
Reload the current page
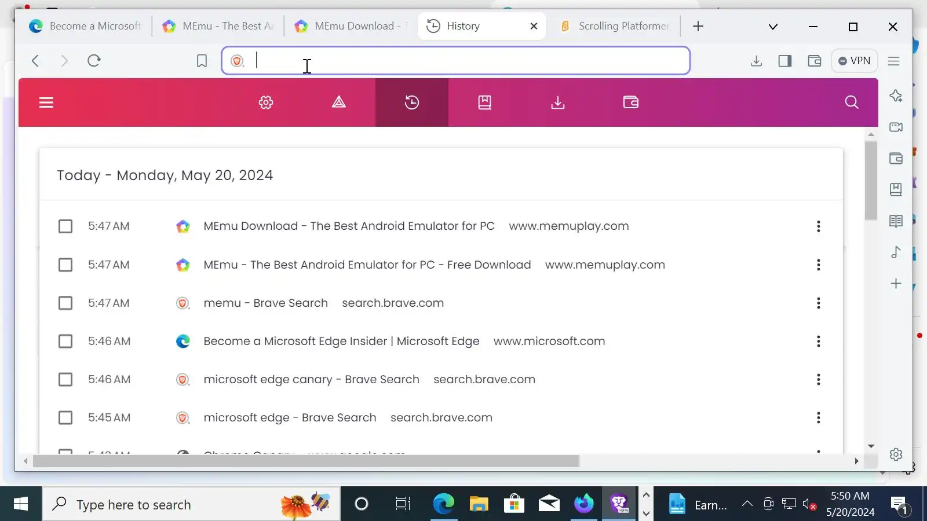[94, 61]
